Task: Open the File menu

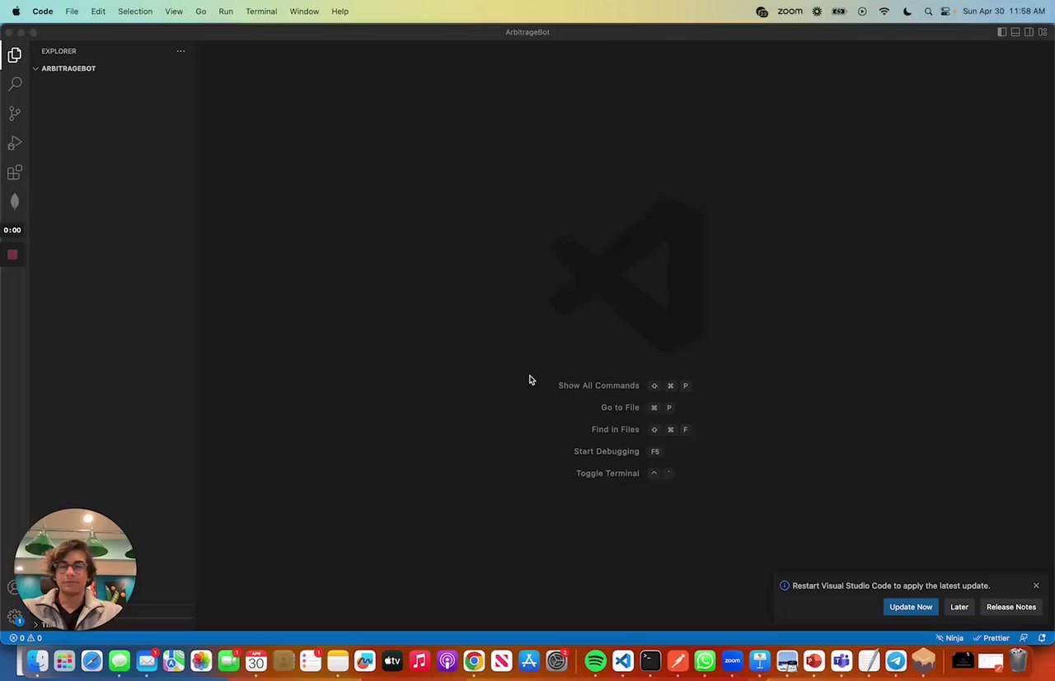Action: pos(72,12)
